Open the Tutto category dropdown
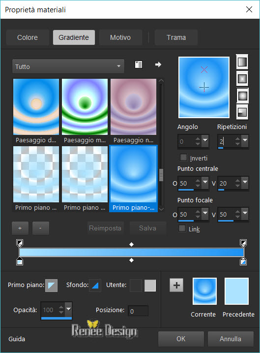 click(68, 66)
